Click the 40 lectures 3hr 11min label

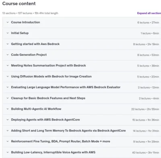point(145,152)
